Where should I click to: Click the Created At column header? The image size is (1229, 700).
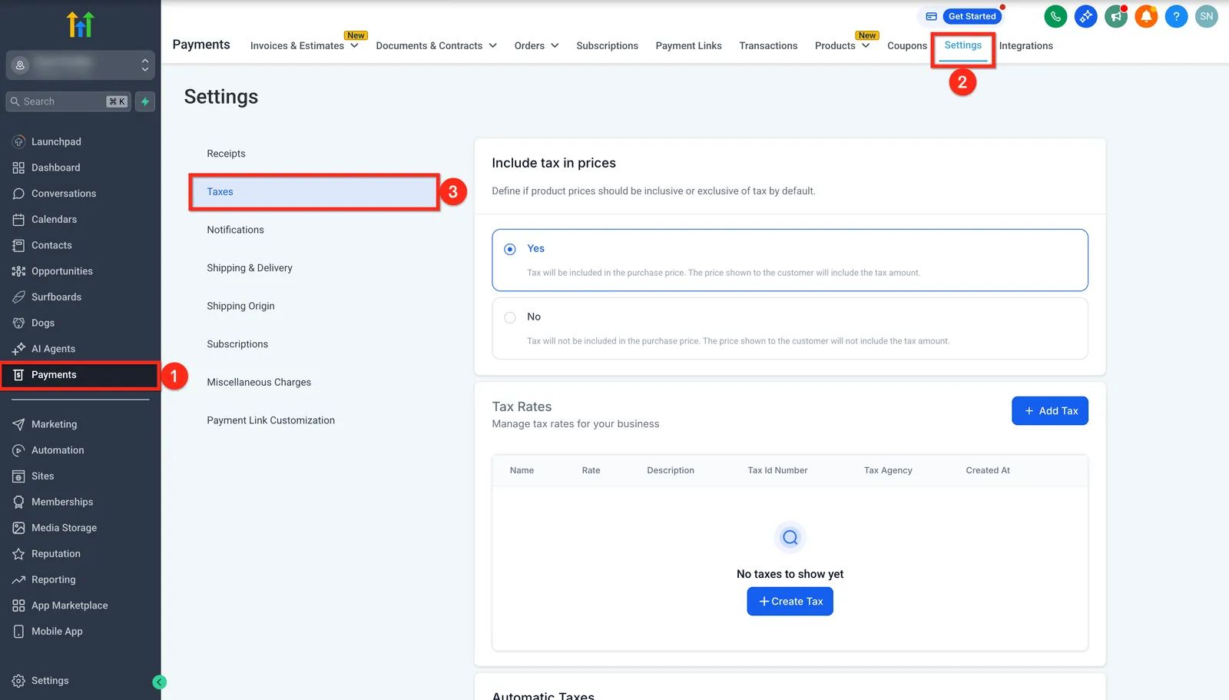988,470
